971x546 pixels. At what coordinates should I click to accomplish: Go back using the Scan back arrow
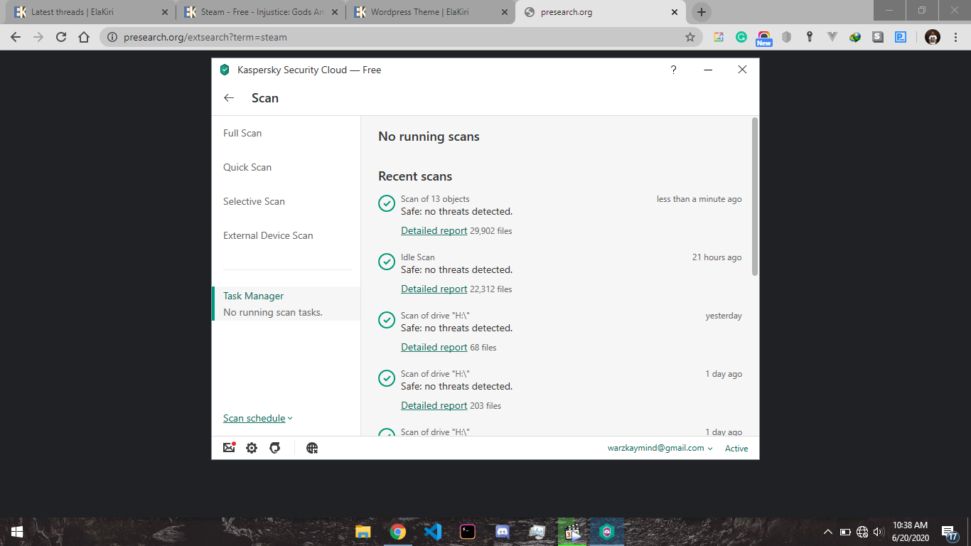[229, 98]
